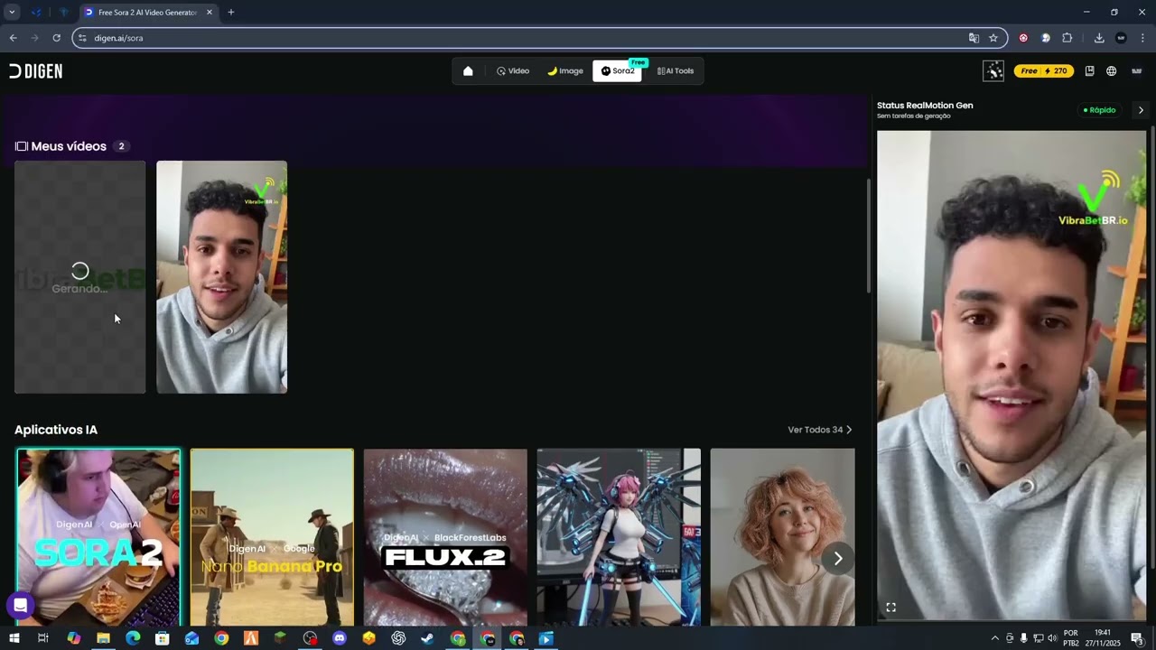
Task: Click the page vertical scrollbar
Action: coord(868,236)
